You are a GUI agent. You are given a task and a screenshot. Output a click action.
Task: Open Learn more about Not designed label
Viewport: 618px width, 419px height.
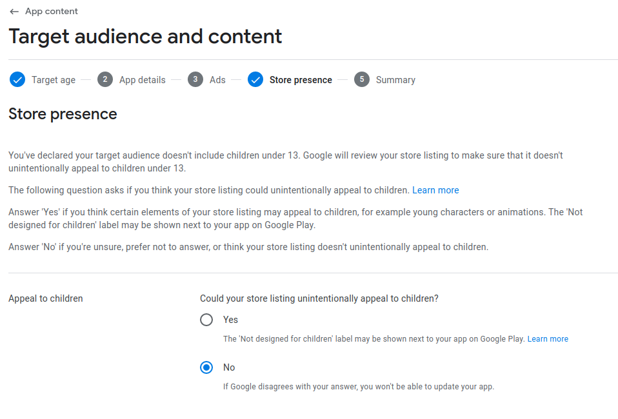pyautogui.click(x=548, y=338)
